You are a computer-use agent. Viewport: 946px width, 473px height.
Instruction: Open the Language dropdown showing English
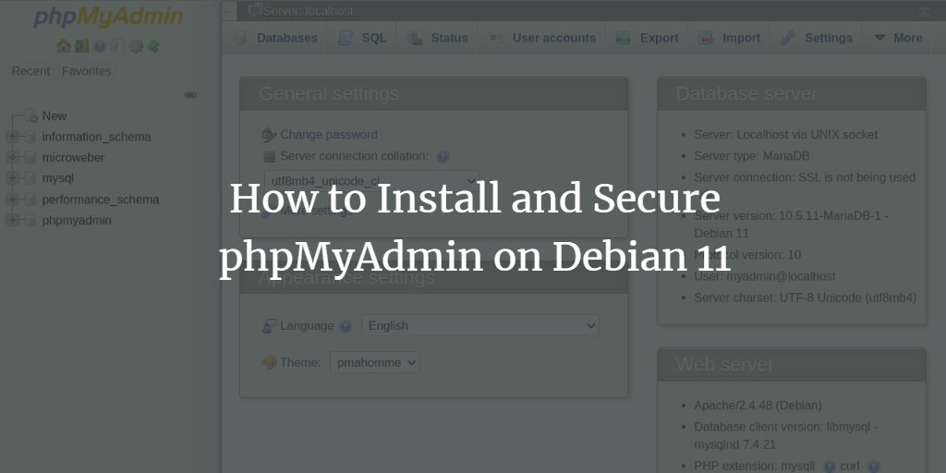pyautogui.click(x=479, y=325)
